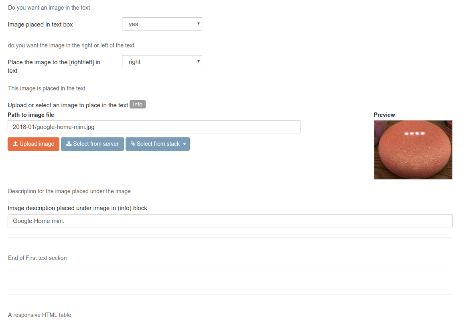Viewport: 467px width, 325px height.
Task: Open the arrow of the 'right' dropdown
Action: point(198,61)
